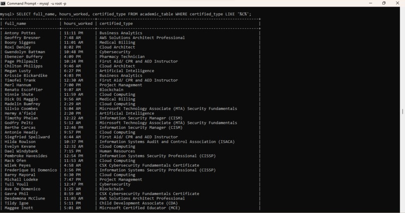This screenshot has width=405, height=213.
Task: Click the name Boony Siggens
Action: coord(20,43)
